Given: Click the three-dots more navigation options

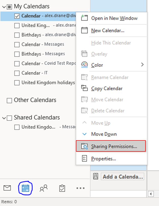Looking at the screenshot, I should (80, 188).
